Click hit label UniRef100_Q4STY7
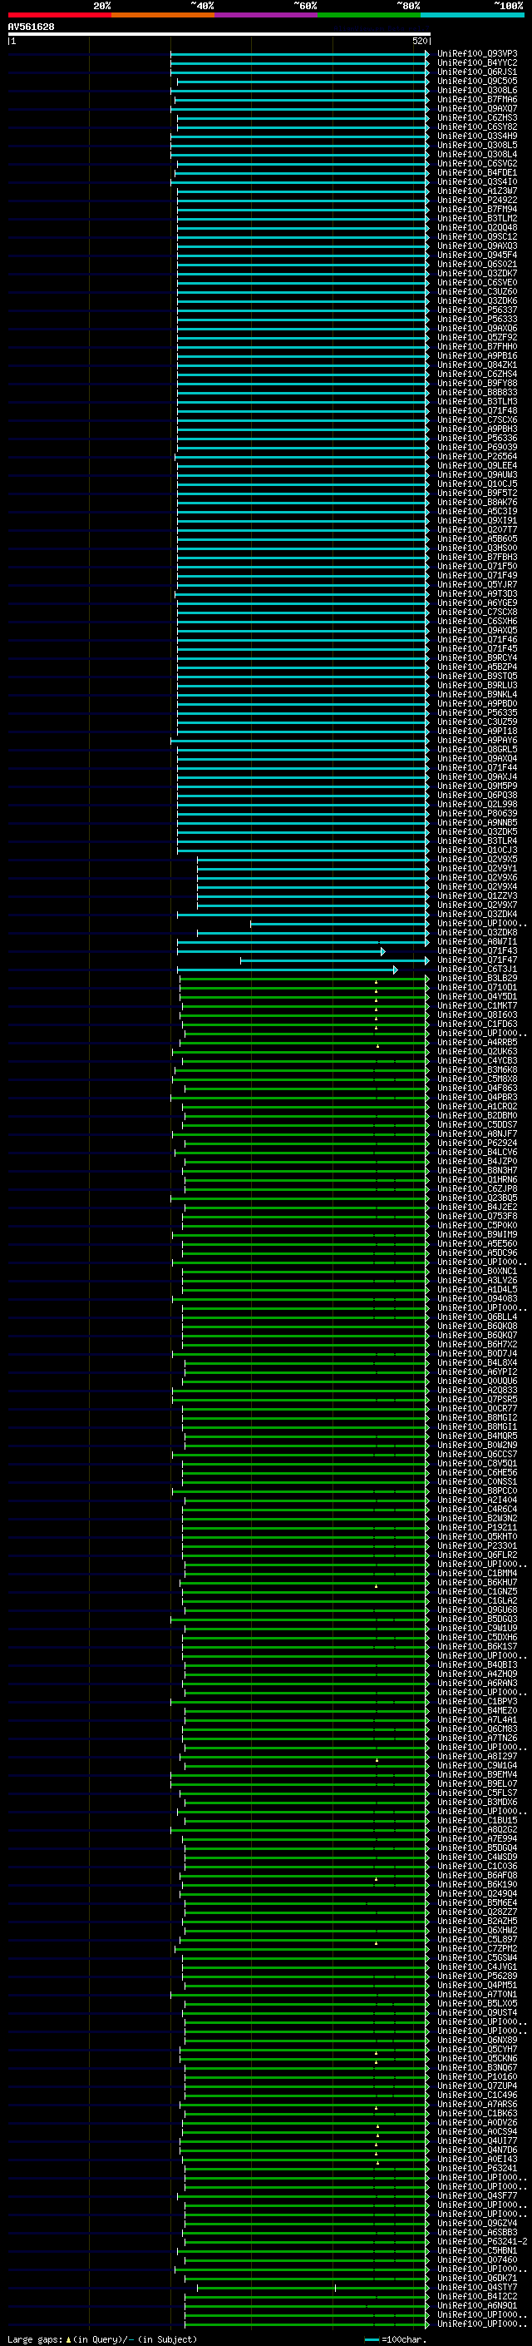This screenshot has height=2346, width=532. coord(476,2287)
